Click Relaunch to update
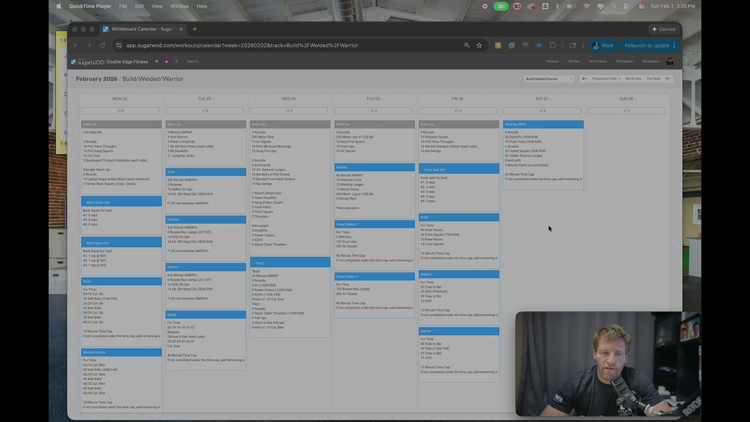Viewport: 750px width, 422px height. [650, 45]
